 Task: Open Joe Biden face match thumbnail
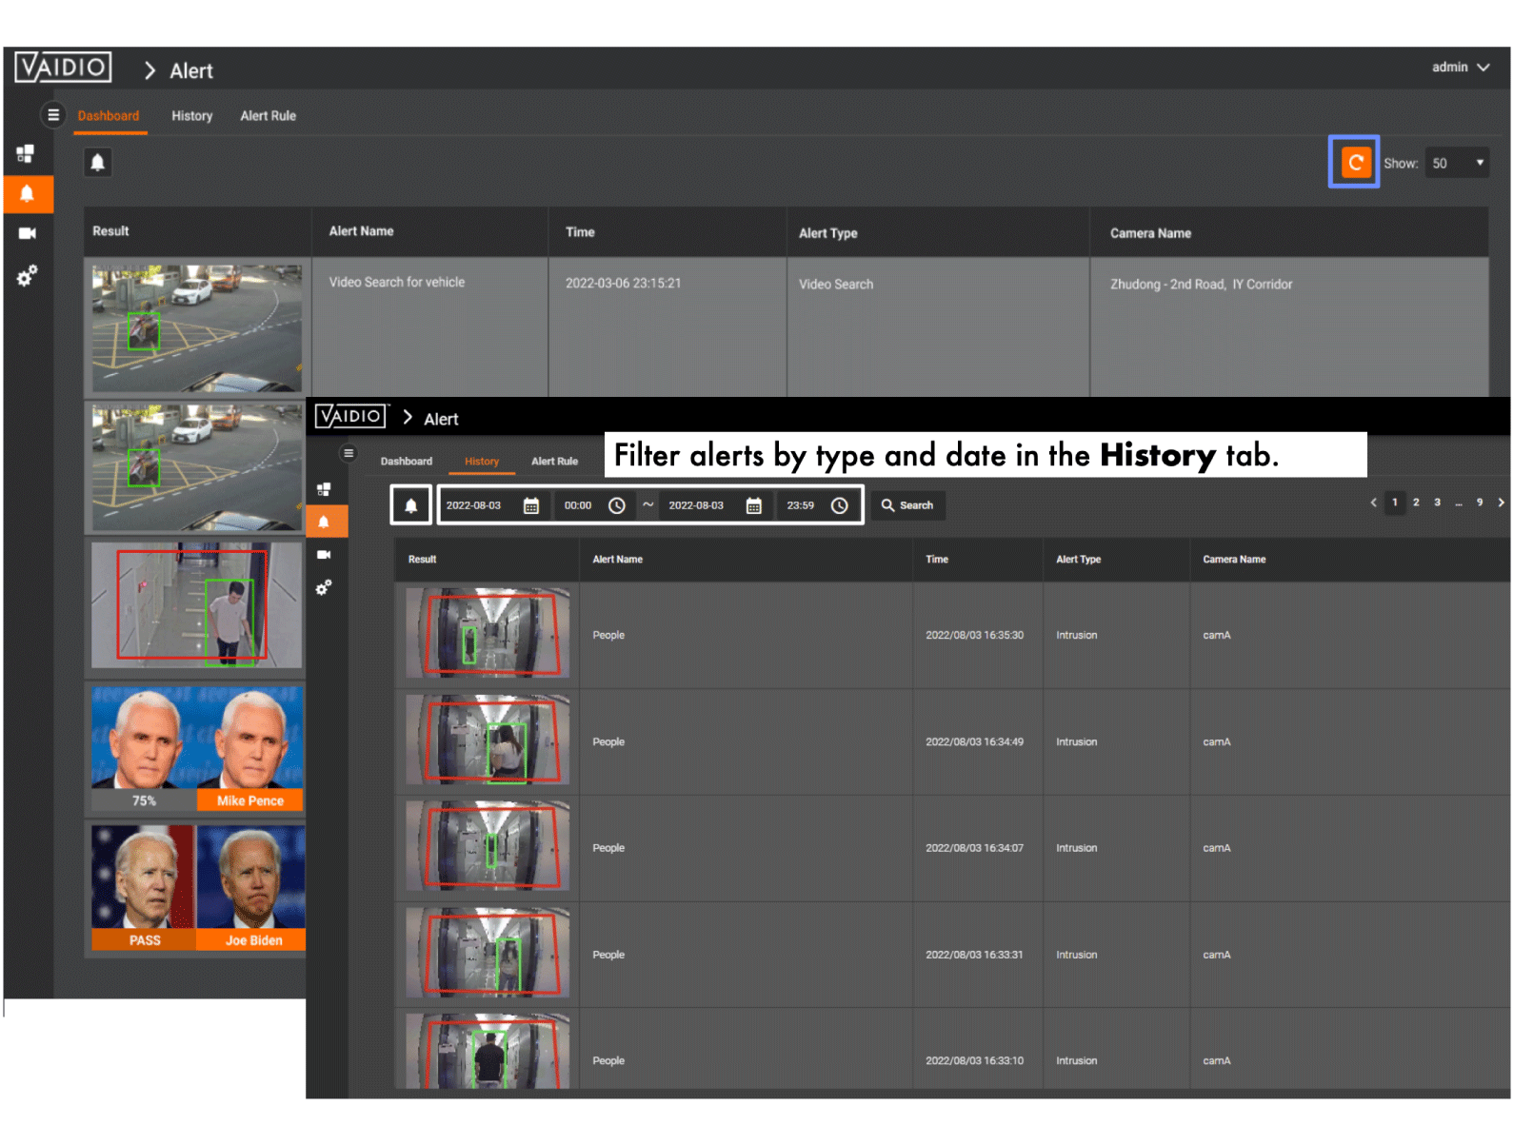[197, 887]
